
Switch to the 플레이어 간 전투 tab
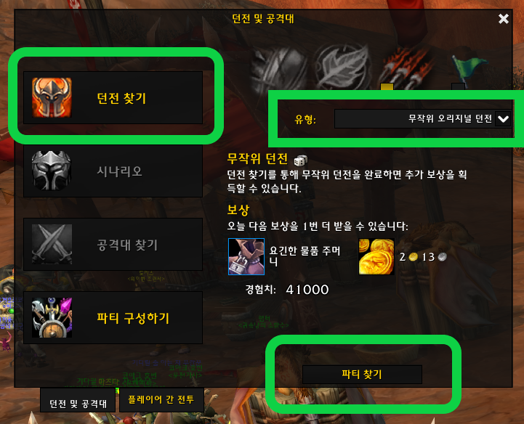pyautogui.click(x=161, y=399)
